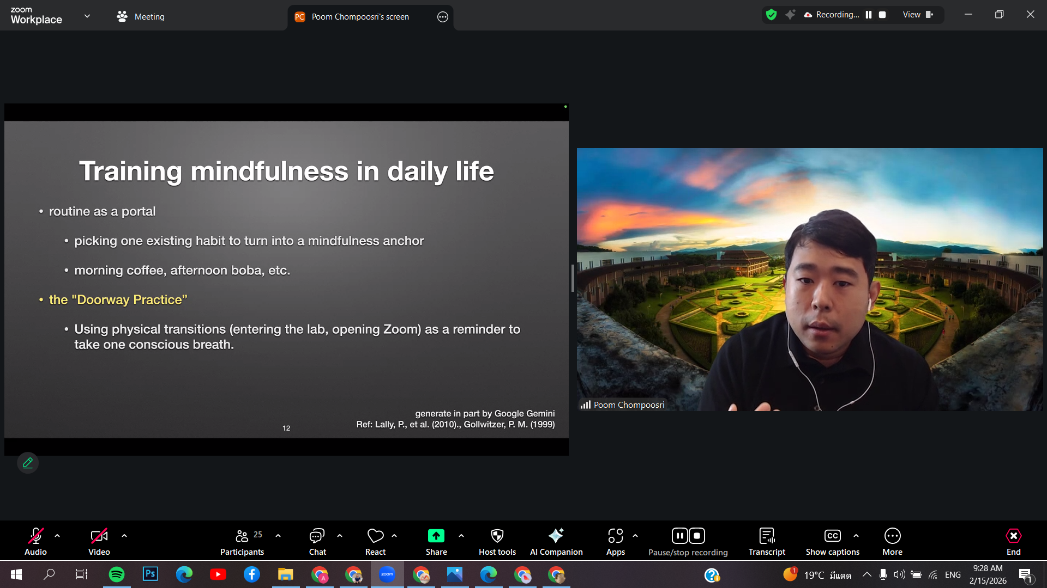The image size is (1047, 588).
Task: Open shared screen options ellipsis menu
Action: 442,17
